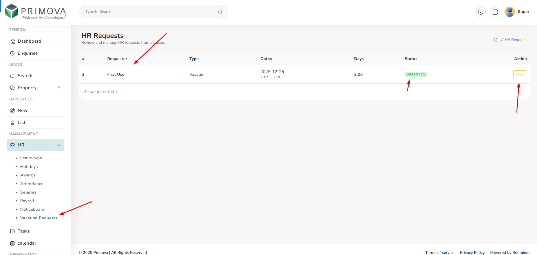Select Vacation Requests in HR submenu
Screen dimensions: 537x255
[38, 218]
